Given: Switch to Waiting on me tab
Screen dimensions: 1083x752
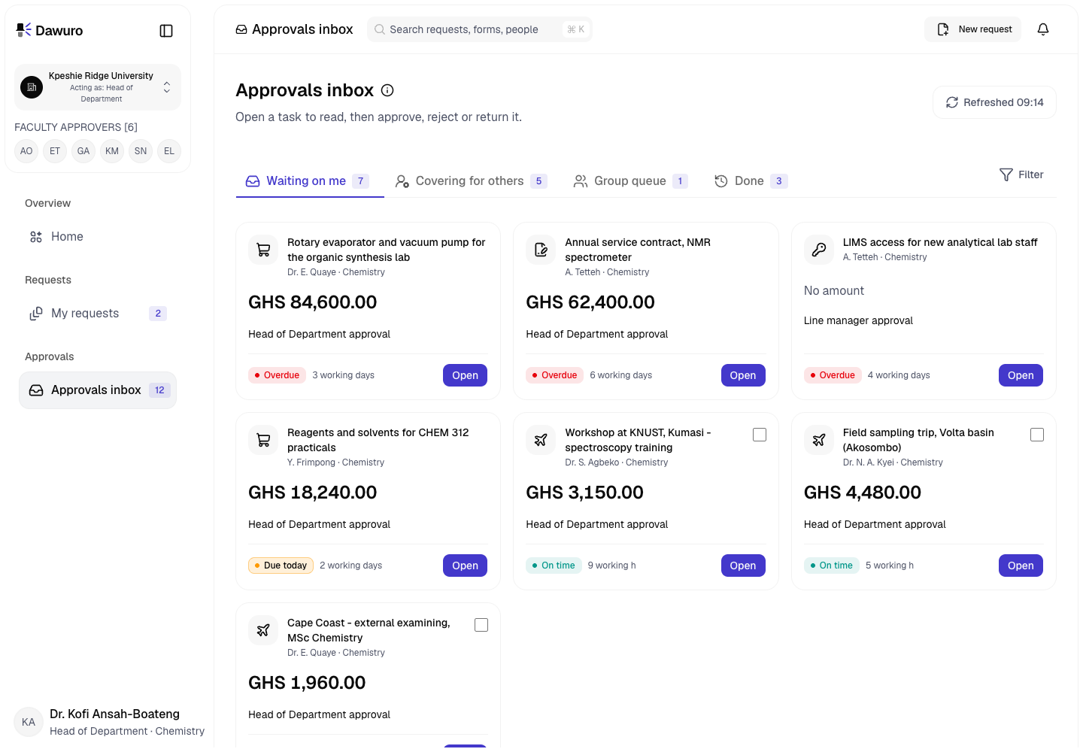Looking at the screenshot, I should pyautogui.click(x=310, y=181).
